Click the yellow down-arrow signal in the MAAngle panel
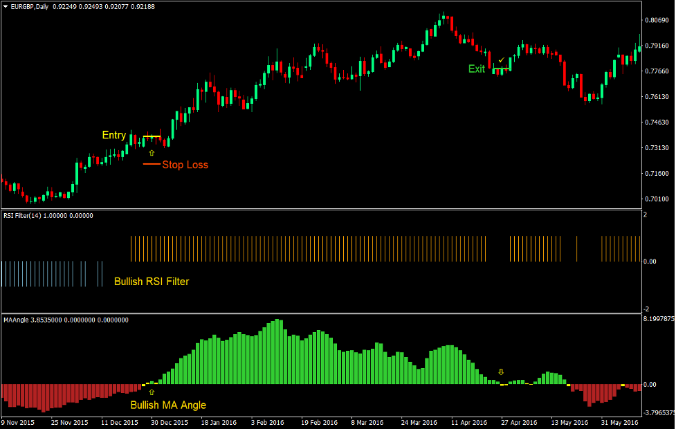 pos(500,372)
